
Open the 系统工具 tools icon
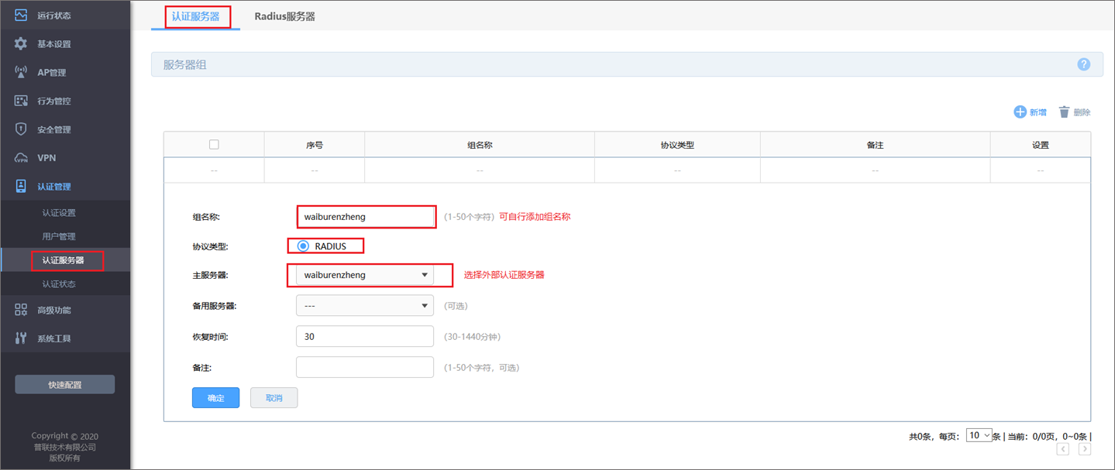[x=21, y=338]
